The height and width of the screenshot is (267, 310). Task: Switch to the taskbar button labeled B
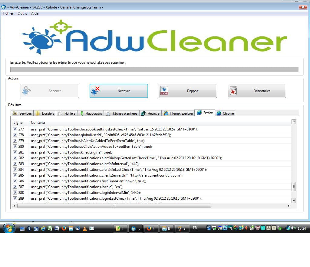click(166, 228)
